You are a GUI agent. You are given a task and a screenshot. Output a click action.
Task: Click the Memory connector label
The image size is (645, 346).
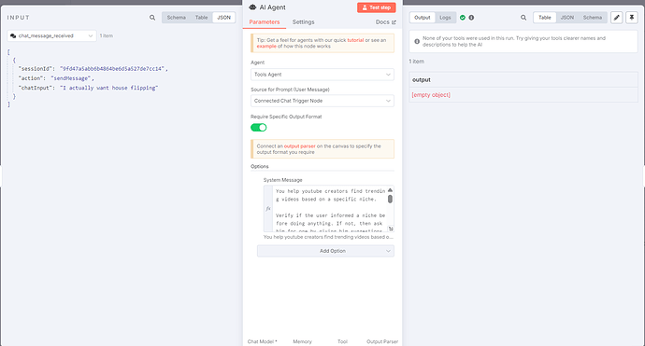tap(302, 341)
